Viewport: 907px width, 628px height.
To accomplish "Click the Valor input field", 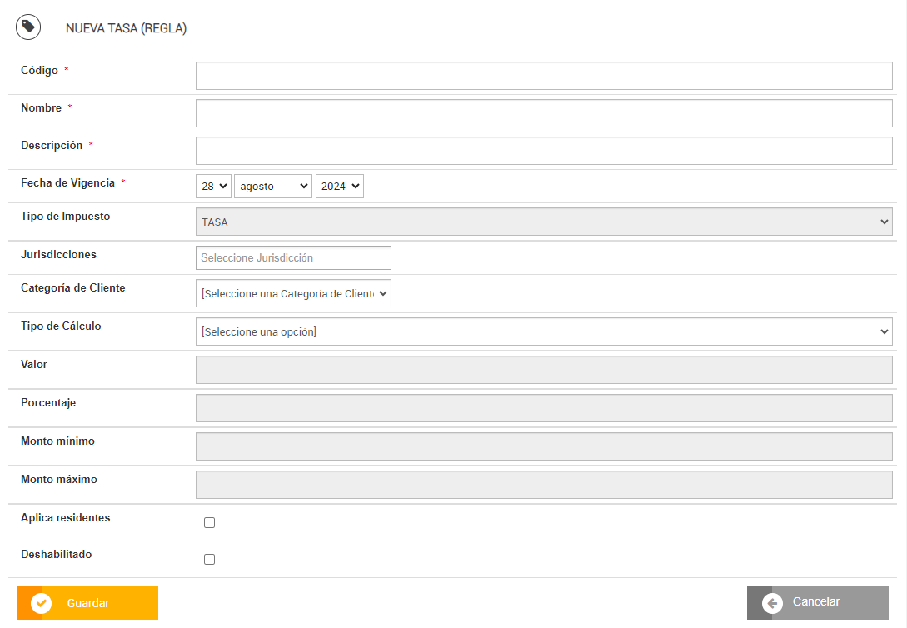I will tap(544, 370).
